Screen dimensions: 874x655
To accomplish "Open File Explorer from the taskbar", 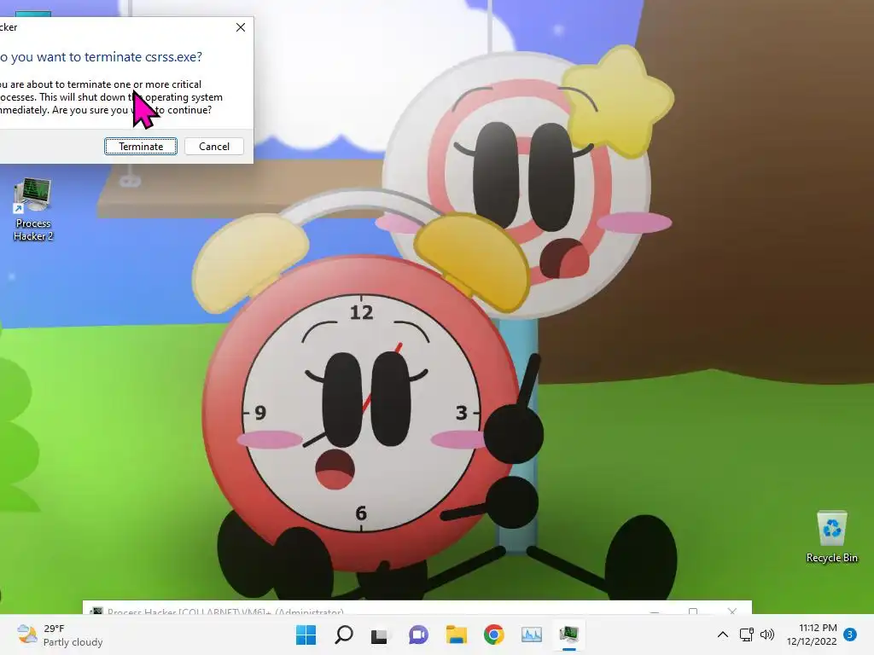I will [456, 635].
